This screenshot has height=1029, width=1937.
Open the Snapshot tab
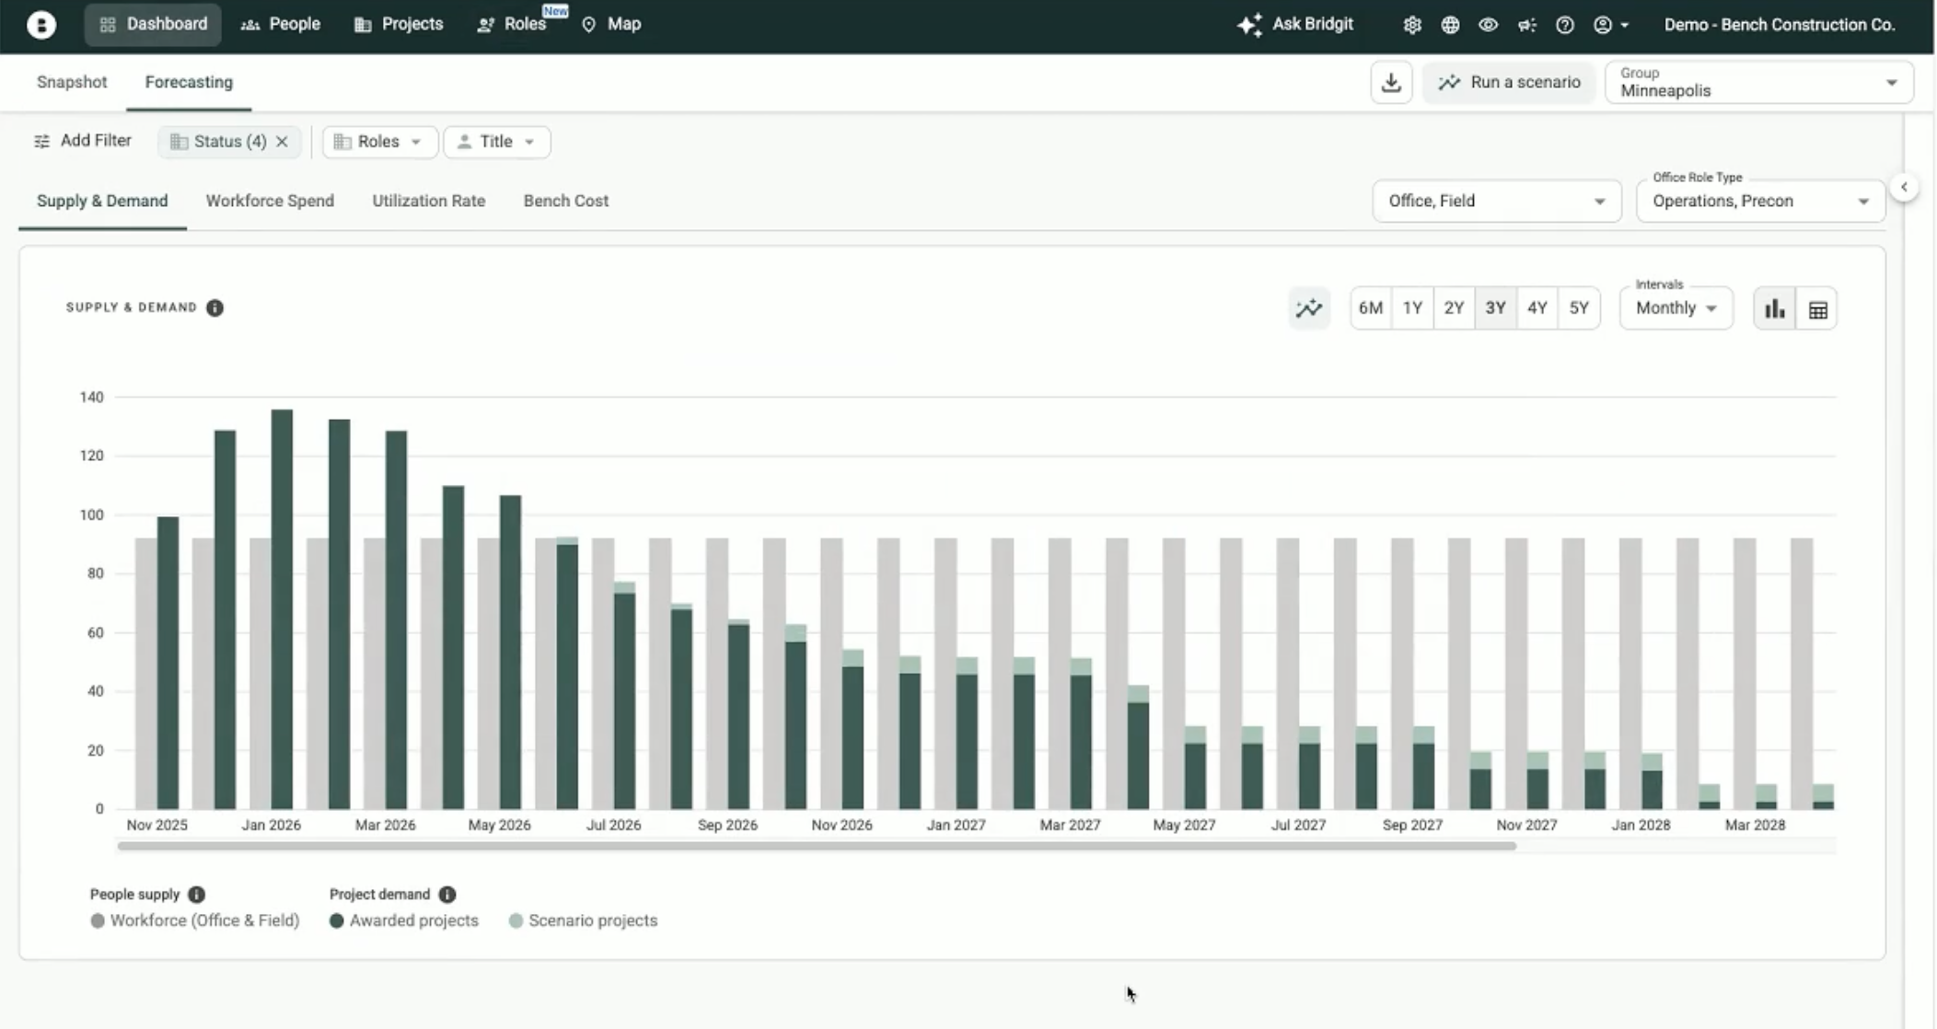coord(72,82)
